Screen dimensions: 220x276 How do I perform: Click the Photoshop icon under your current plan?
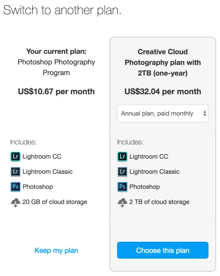[15, 187]
